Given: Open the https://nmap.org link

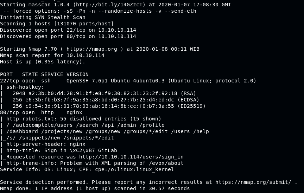Looking at the screenshot, I should tap(92, 49).
